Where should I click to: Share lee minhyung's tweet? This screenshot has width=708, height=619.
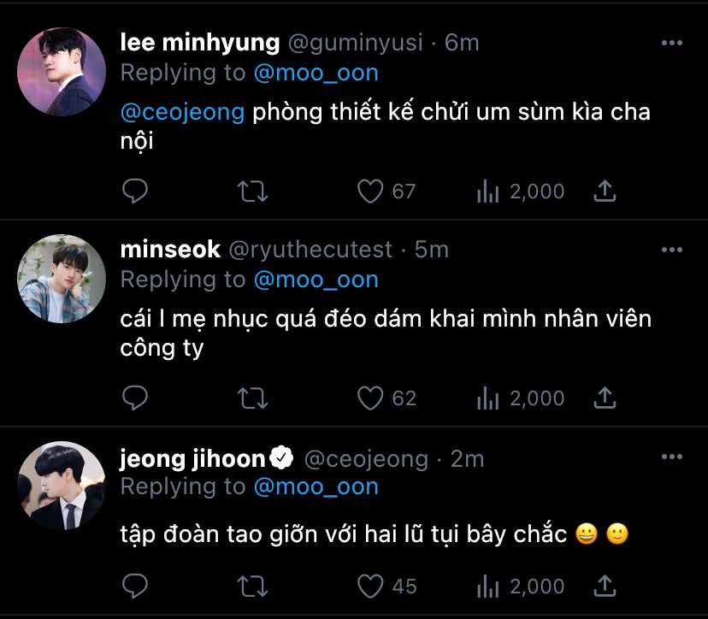click(x=605, y=191)
